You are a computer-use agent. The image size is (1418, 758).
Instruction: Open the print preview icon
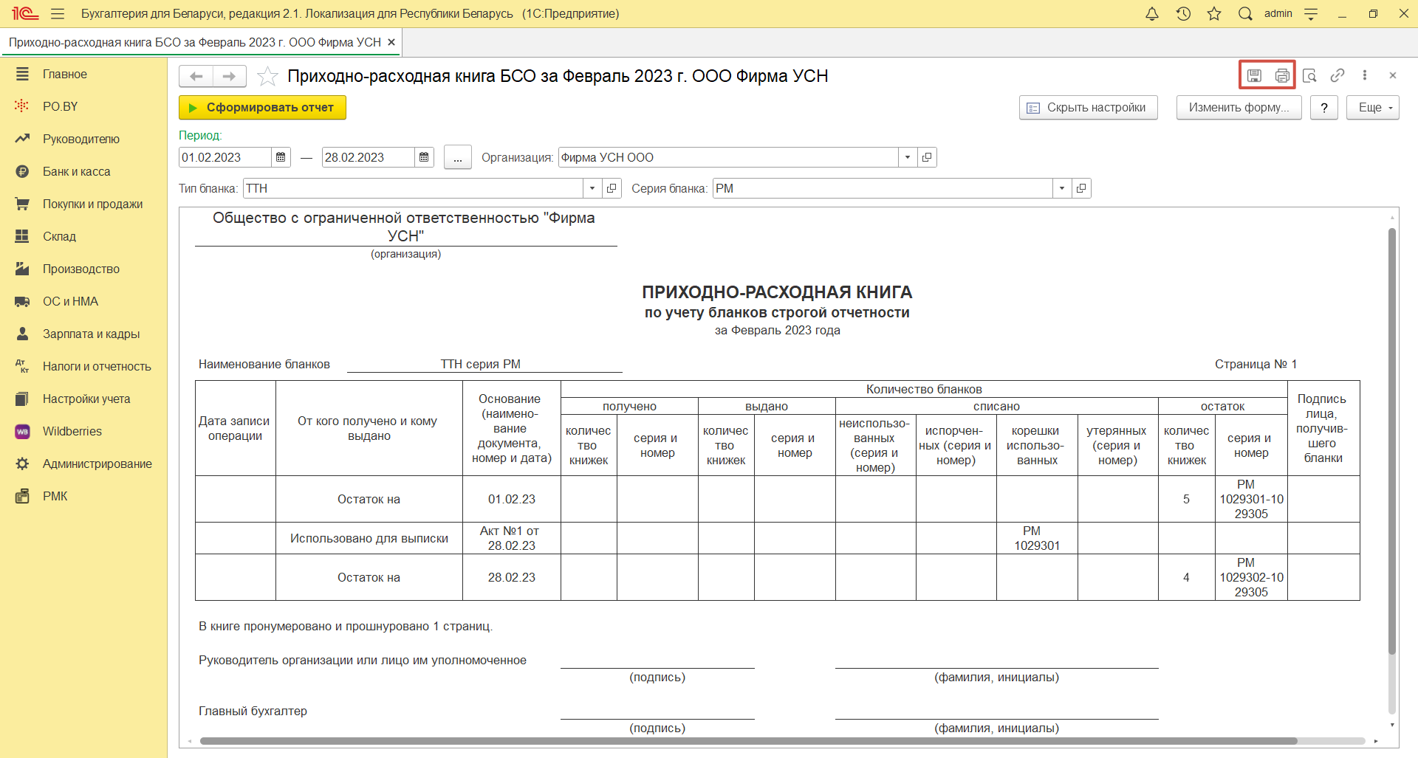click(x=1309, y=75)
